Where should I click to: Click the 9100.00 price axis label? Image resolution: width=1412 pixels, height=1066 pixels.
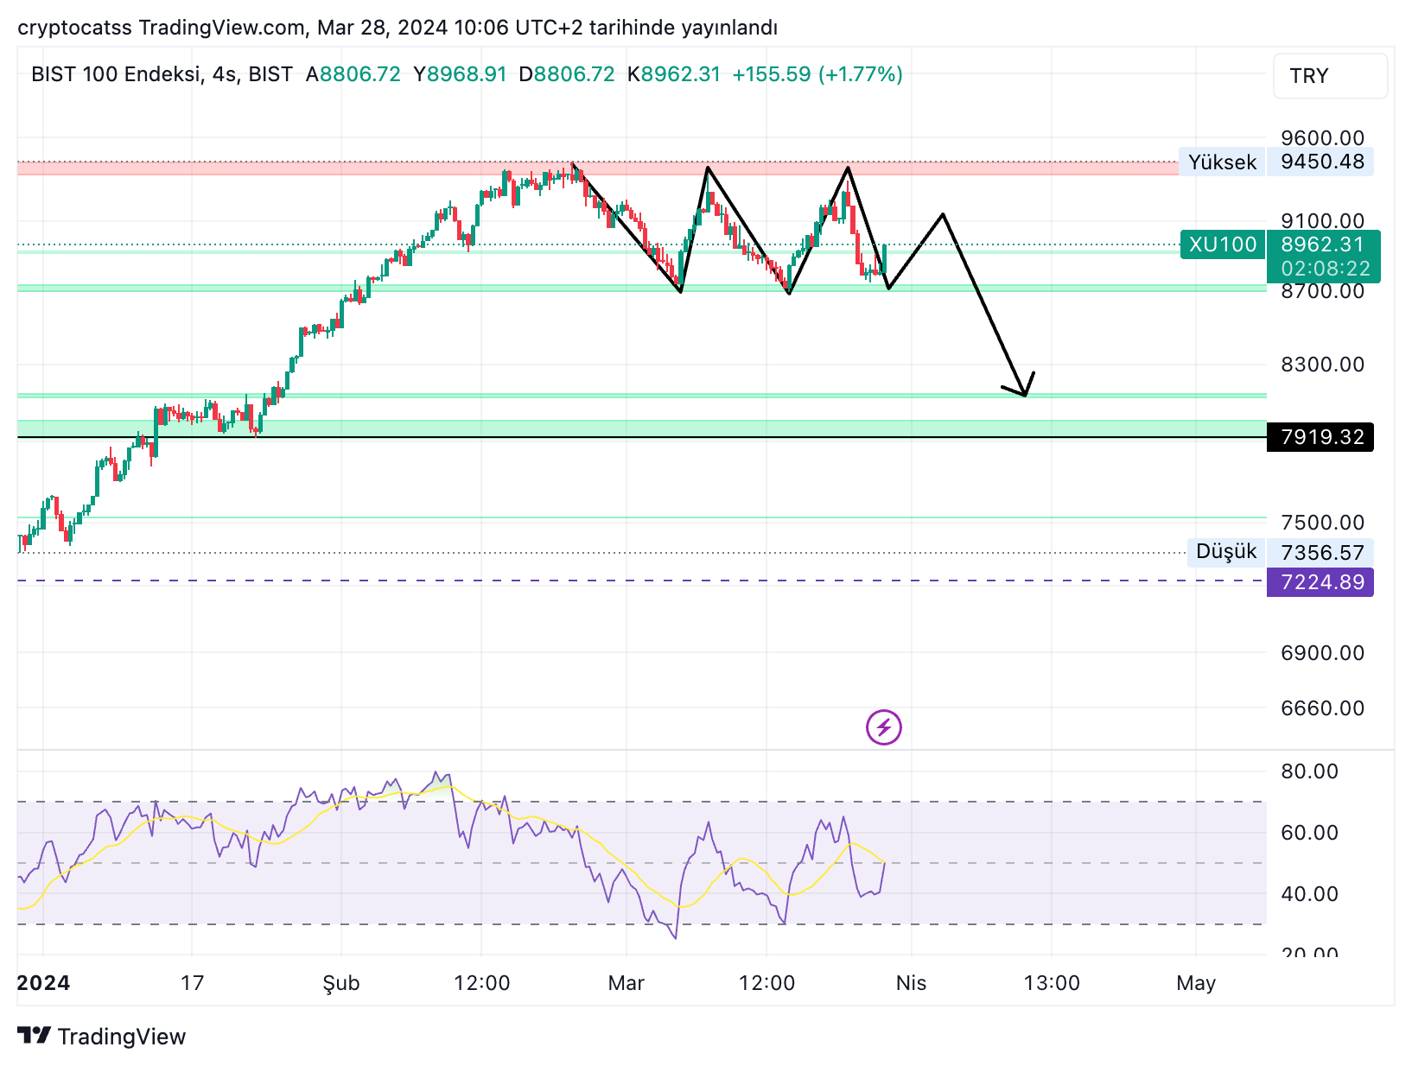tap(1322, 220)
